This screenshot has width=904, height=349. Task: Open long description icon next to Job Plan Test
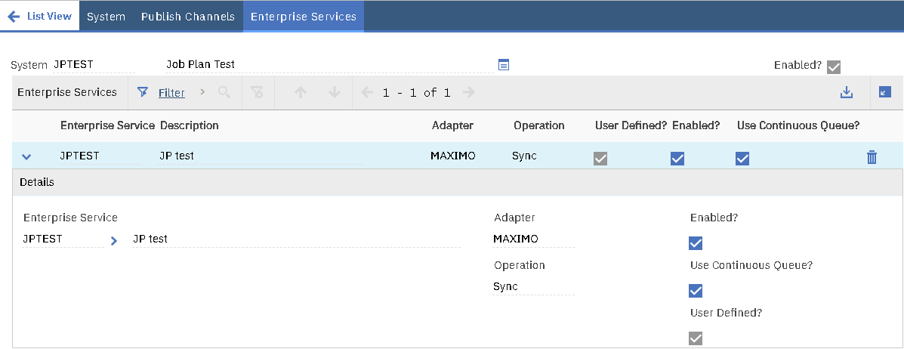(503, 65)
